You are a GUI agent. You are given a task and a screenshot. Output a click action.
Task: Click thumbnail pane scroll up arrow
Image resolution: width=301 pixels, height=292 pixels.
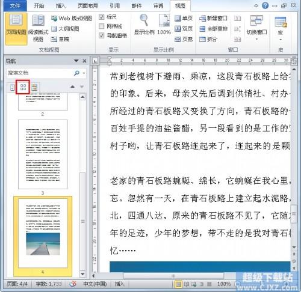click(82, 97)
